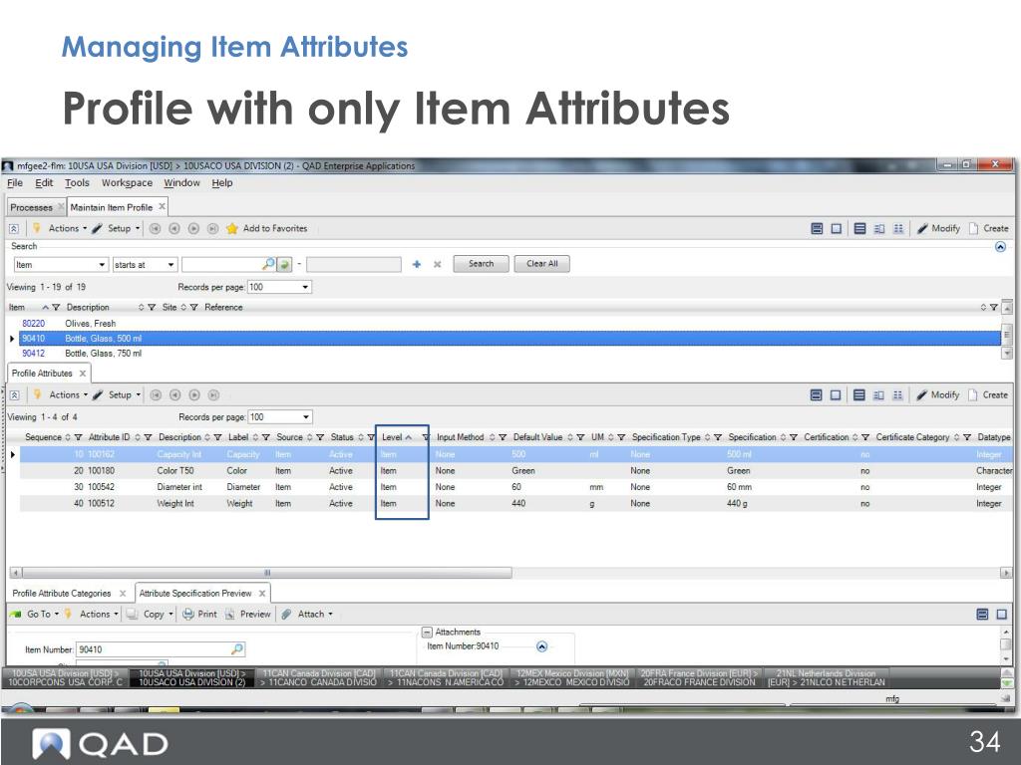Go to next record in top toolbar
The height and width of the screenshot is (765, 1021).
click(193, 228)
